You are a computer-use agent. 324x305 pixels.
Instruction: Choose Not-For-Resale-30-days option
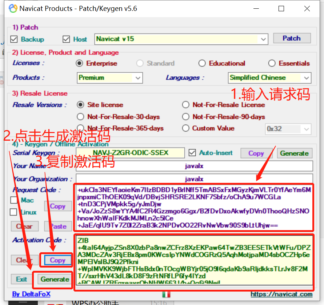[80, 117]
